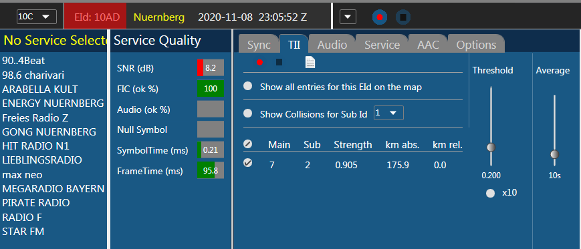Click the Threshold slider handle

[x=491, y=148]
